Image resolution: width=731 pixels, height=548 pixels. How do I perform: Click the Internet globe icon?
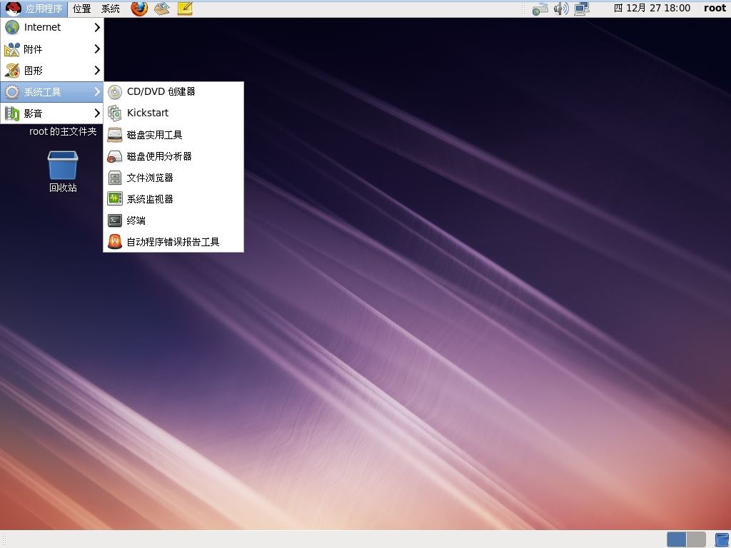pos(12,28)
